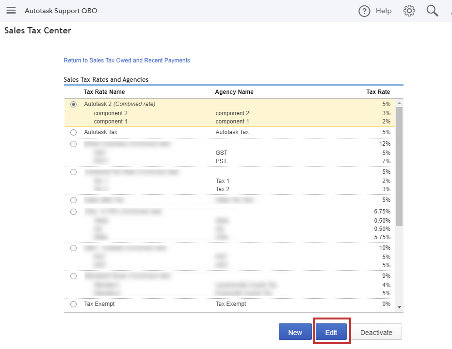Image resolution: width=452 pixels, height=349 pixels.
Task: Click the Deactivate button
Action: click(x=376, y=332)
